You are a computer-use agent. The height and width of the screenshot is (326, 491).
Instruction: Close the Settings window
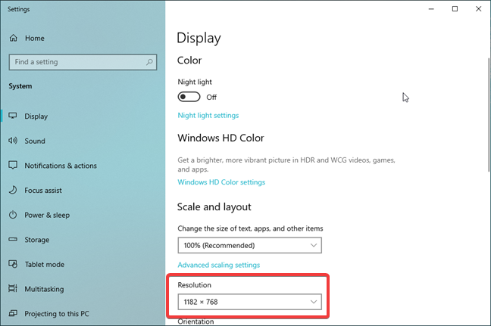click(x=478, y=9)
